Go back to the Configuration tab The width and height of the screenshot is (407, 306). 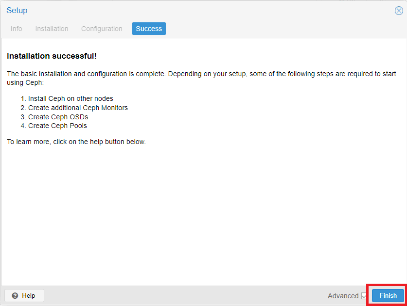pos(102,29)
